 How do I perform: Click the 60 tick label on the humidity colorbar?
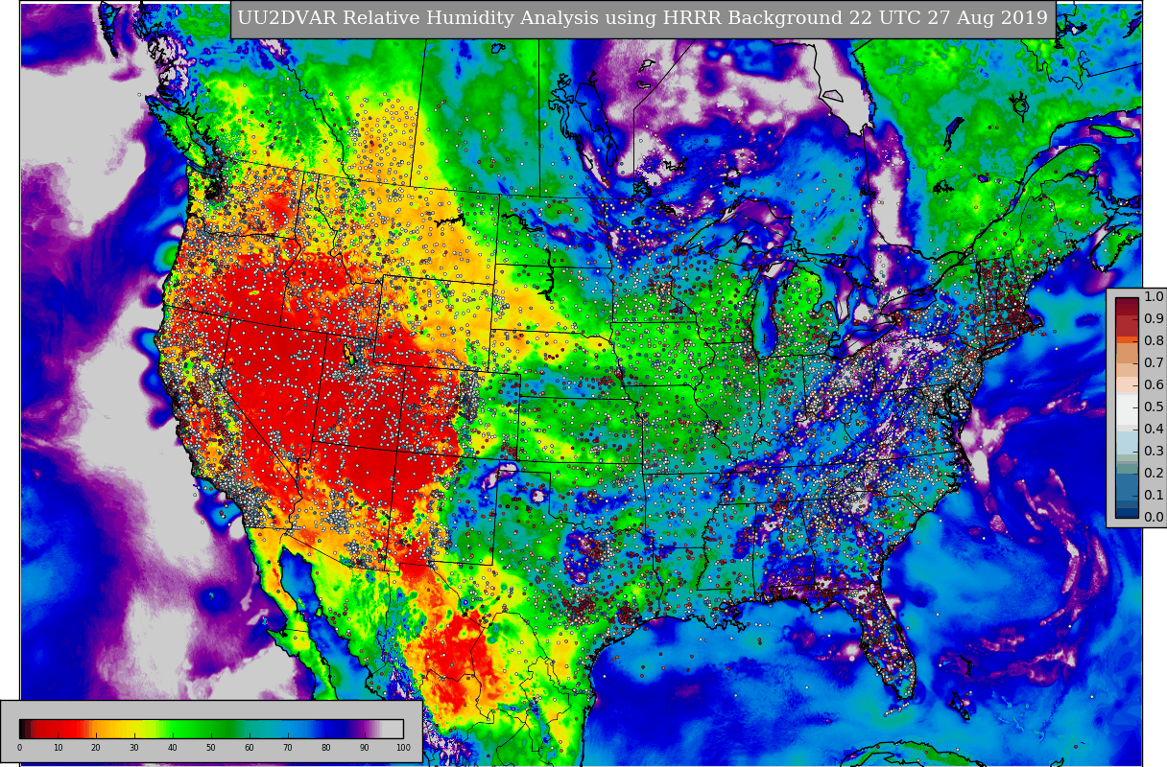[250, 748]
